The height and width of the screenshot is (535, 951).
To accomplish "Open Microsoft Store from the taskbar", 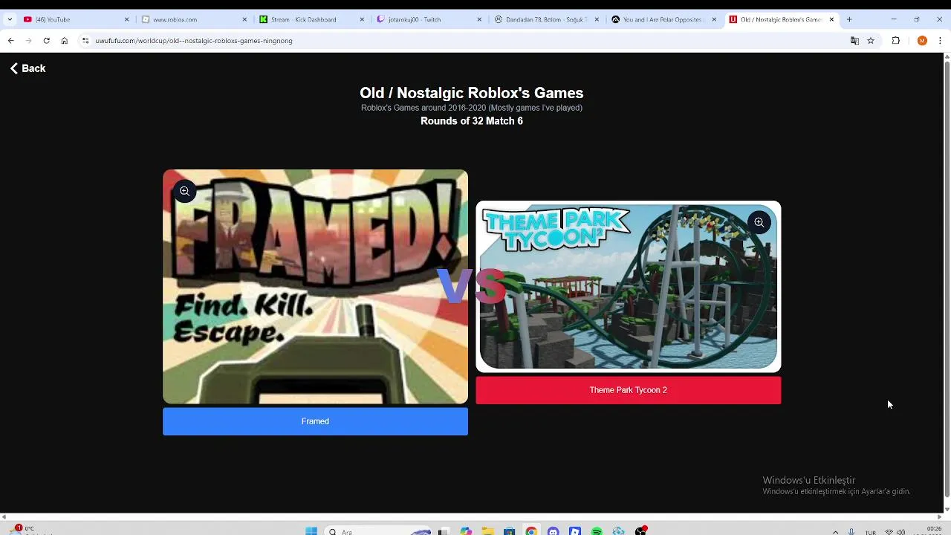I will (509, 531).
